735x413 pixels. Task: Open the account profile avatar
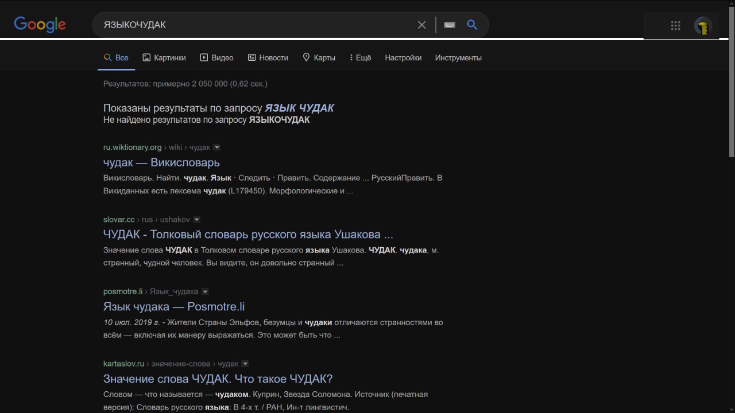coord(703,25)
